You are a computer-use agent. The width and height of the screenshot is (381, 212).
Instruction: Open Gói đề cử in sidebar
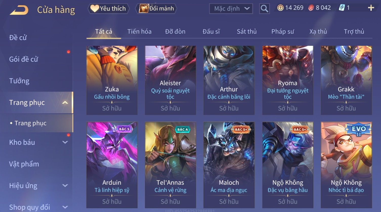pyautogui.click(x=24, y=59)
